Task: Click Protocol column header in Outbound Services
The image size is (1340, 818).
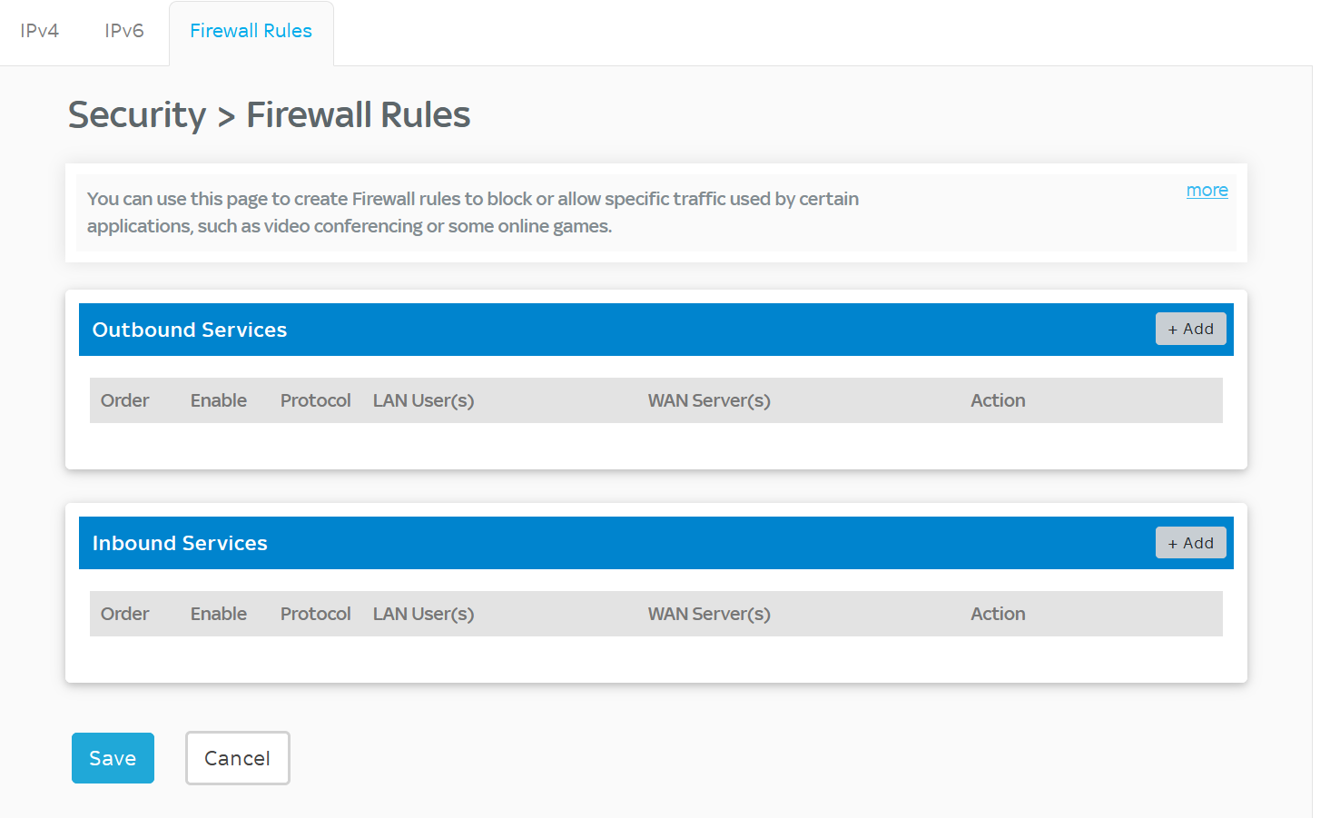Action: click(315, 400)
